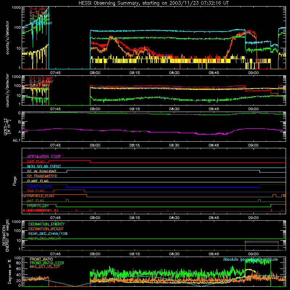
Task: Click the PARTICLE_FLAG label
Action: point(41,196)
